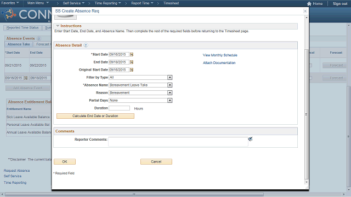Collapse the Instructions section

click(x=58, y=26)
